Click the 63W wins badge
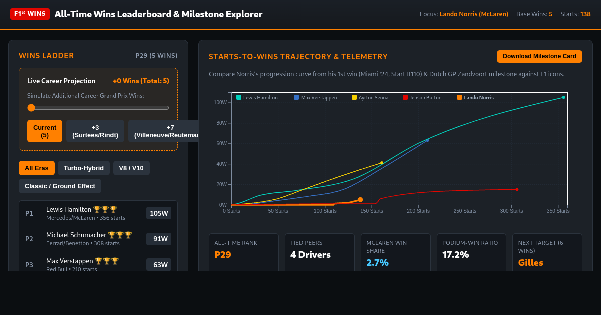Image resolution: width=601 pixels, height=315 pixels. (x=159, y=265)
